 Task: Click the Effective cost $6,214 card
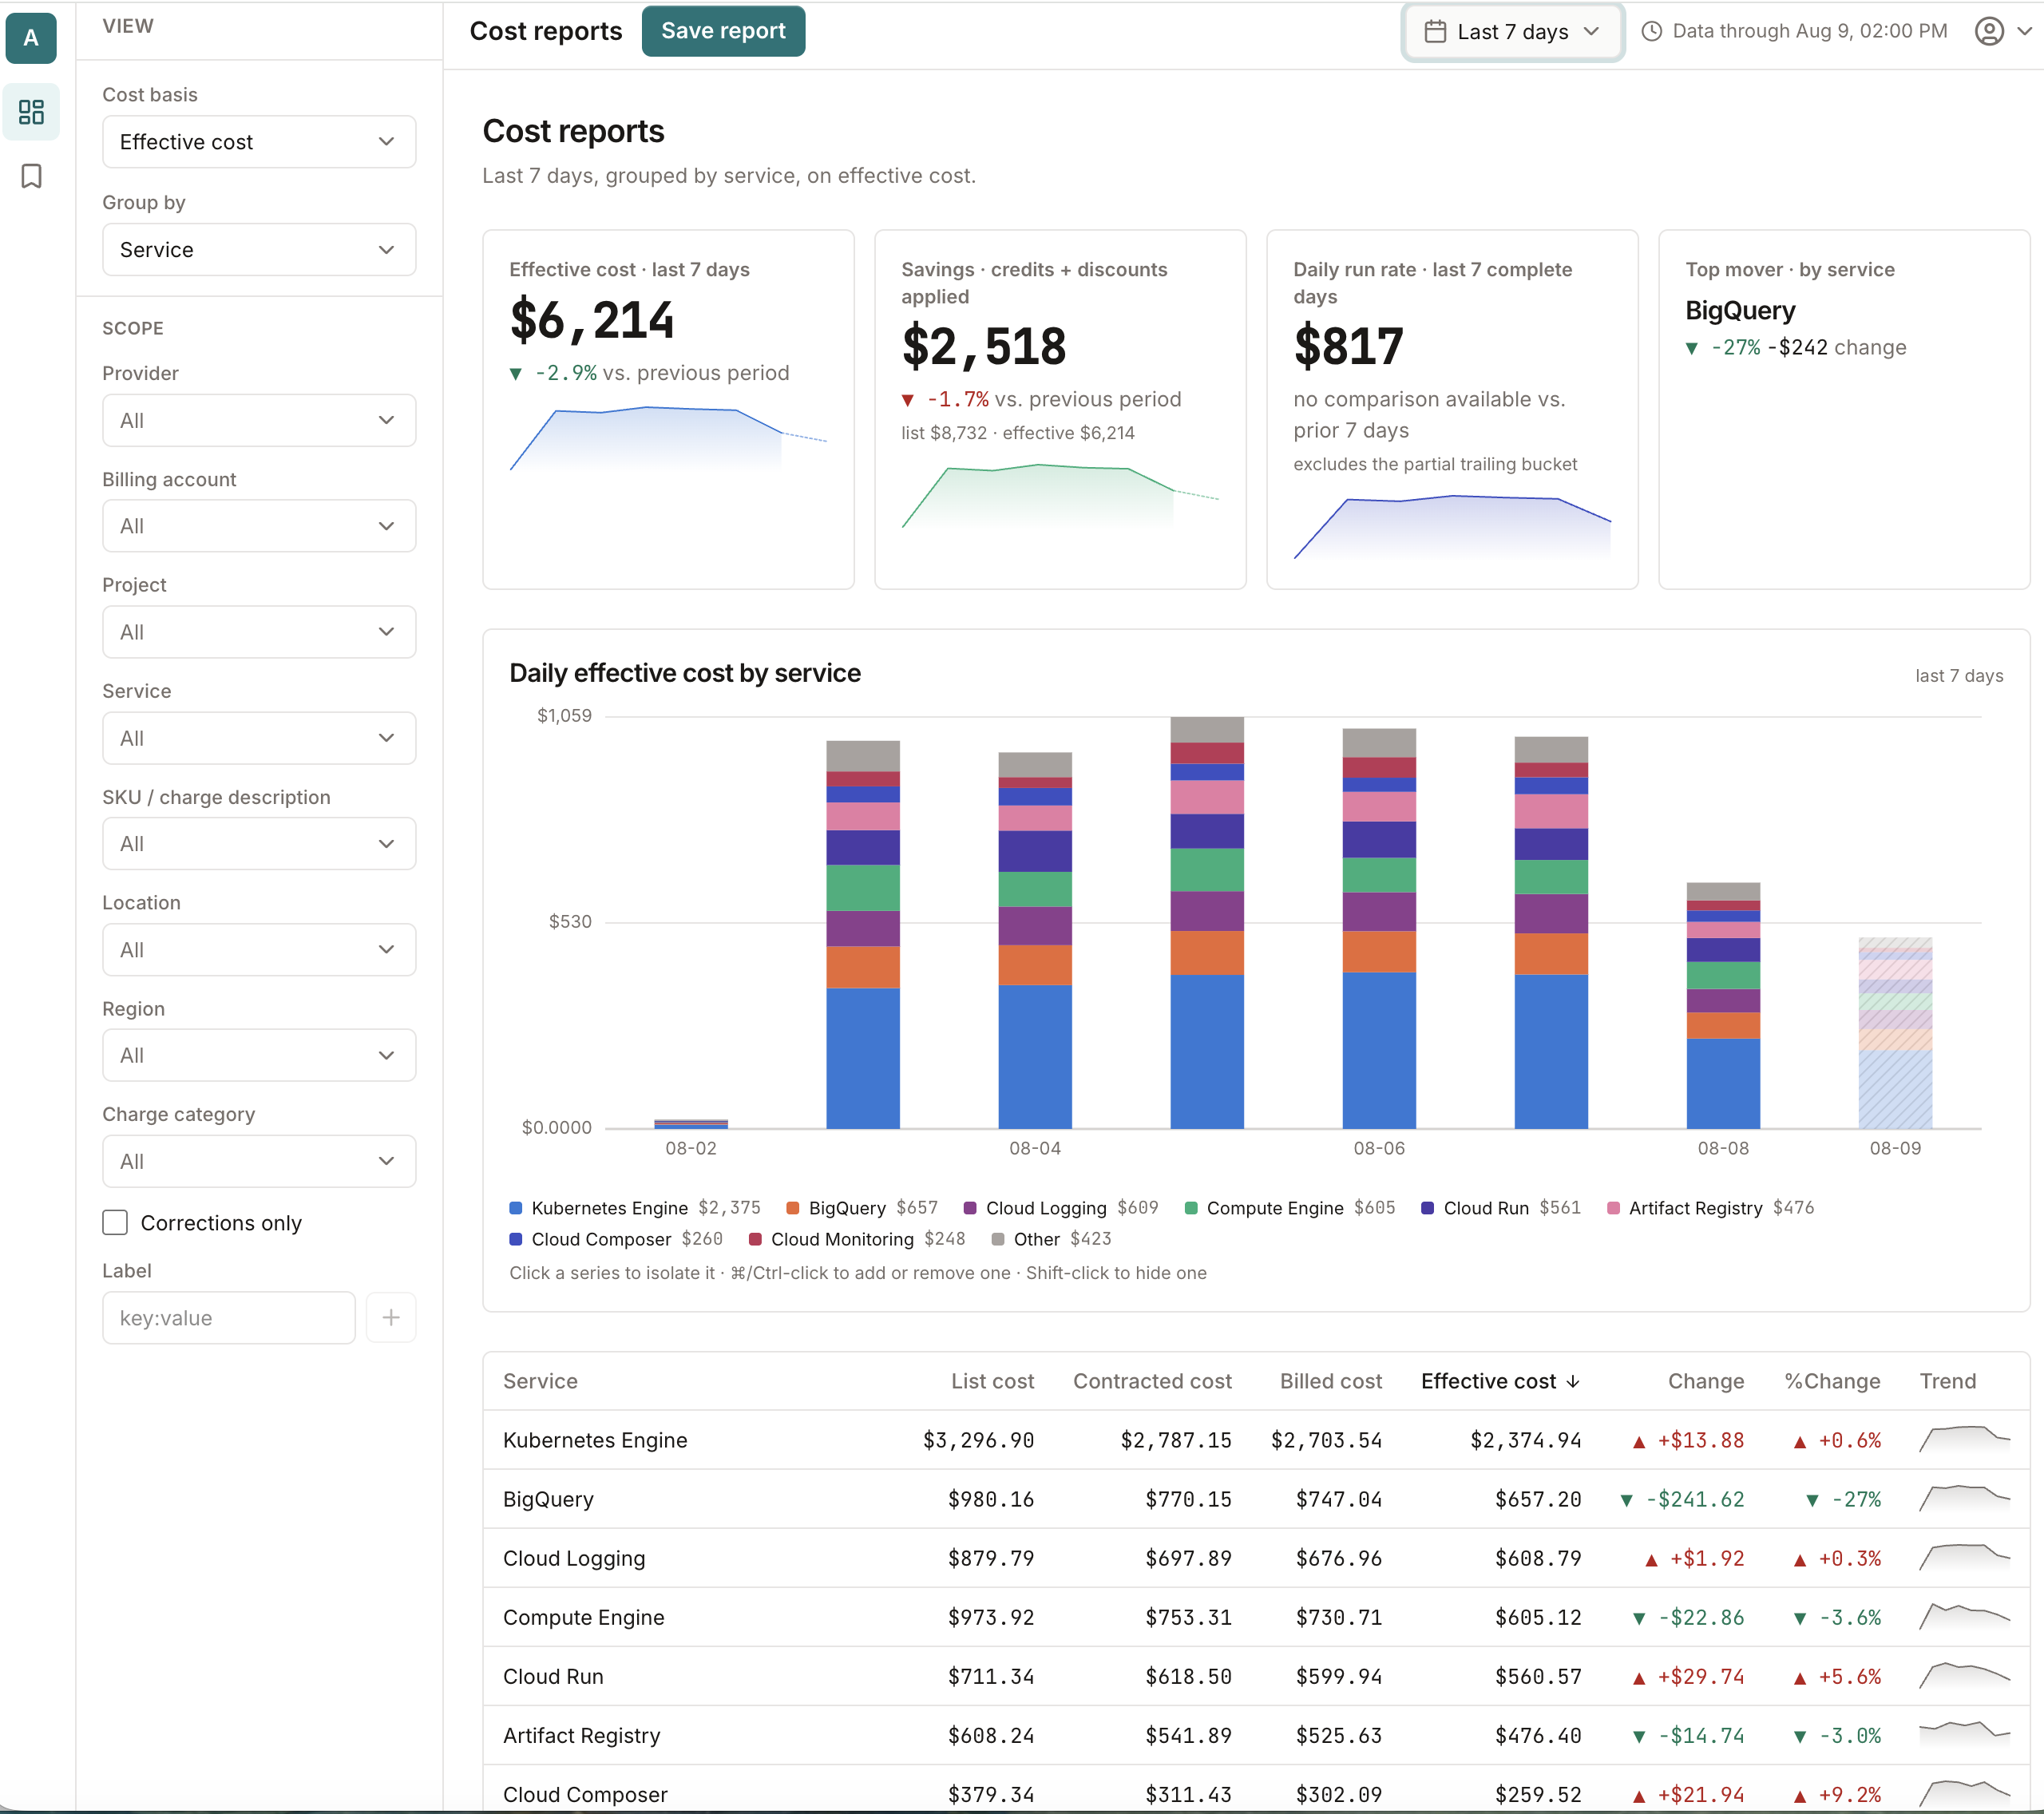668,409
